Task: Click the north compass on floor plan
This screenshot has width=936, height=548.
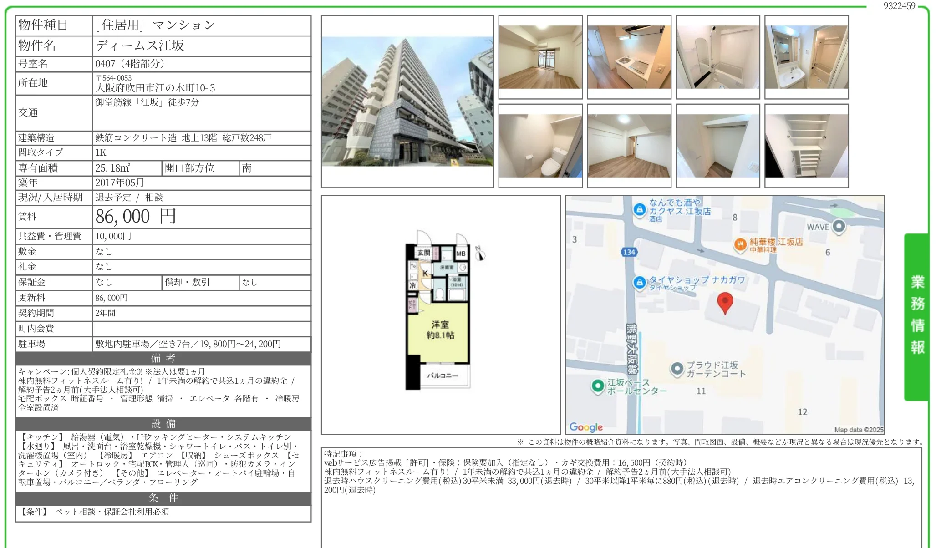Action: (x=479, y=254)
